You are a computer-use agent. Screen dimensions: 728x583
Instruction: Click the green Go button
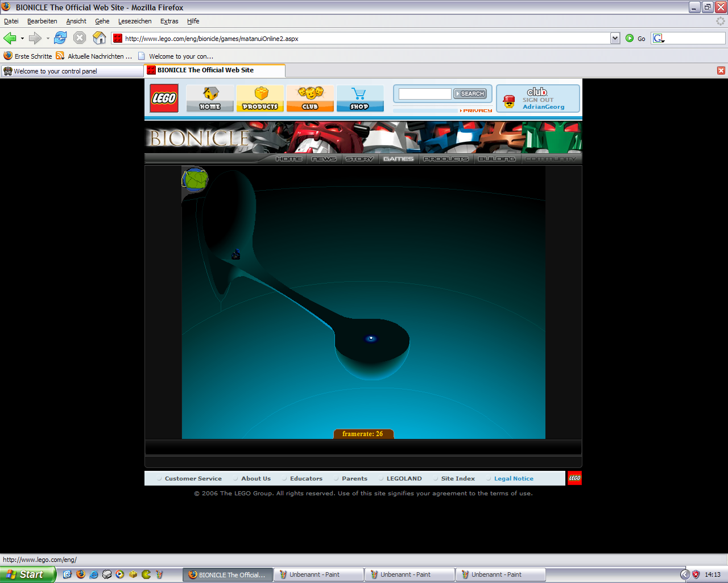pyautogui.click(x=635, y=38)
